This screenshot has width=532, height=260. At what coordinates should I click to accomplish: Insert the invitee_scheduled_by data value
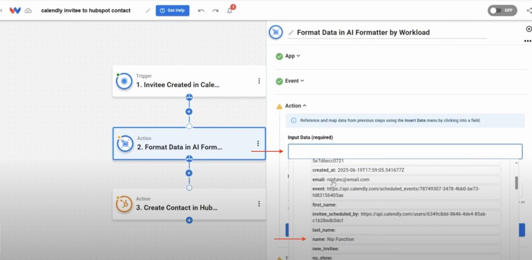pyautogui.click(x=406, y=217)
